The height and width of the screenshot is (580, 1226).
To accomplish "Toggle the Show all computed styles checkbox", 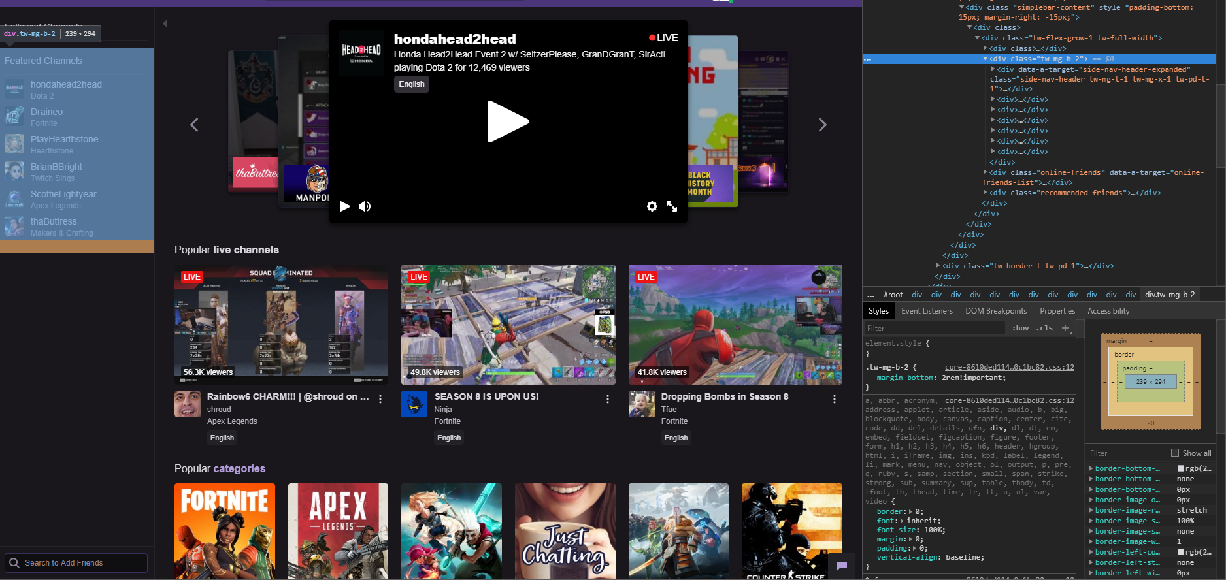I will pos(1175,453).
